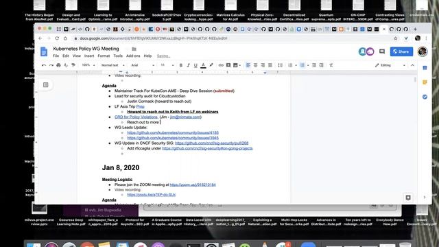Increase indent of the line

pyautogui.click(x=321, y=65)
